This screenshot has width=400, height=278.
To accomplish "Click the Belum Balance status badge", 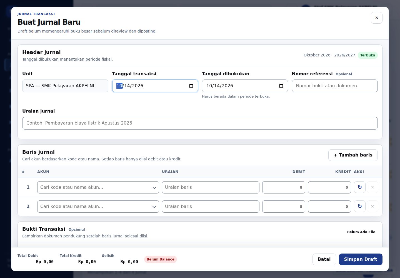I will tap(161, 259).
